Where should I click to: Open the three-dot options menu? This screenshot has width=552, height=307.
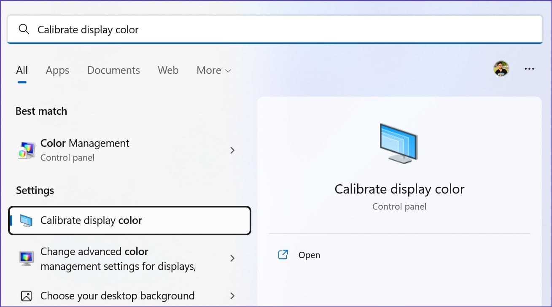[x=529, y=69]
